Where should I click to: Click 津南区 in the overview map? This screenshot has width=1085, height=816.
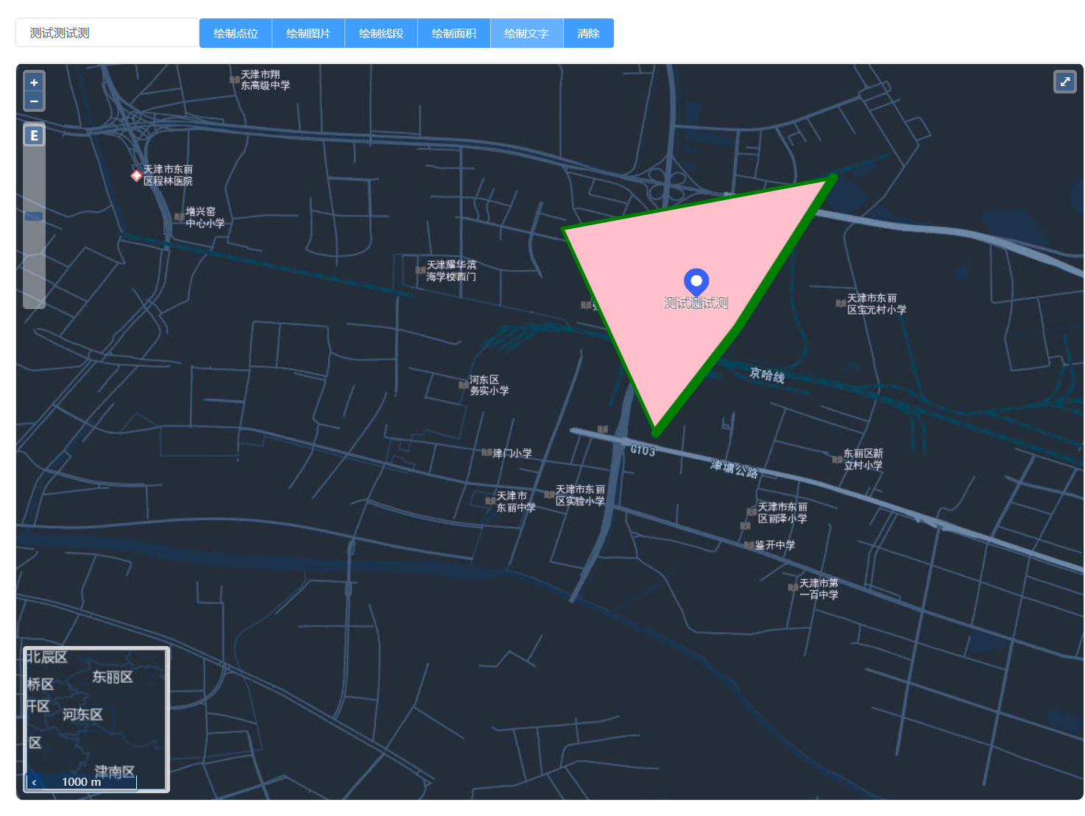[x=115, y=772]
